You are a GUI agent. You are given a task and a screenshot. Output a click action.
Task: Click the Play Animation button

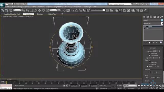(145, 86)
